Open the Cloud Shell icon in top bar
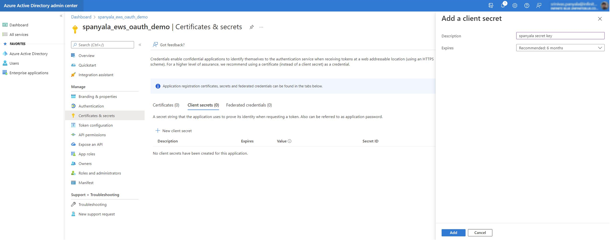Screen dimensions: 610x243 tap(491, 6)
